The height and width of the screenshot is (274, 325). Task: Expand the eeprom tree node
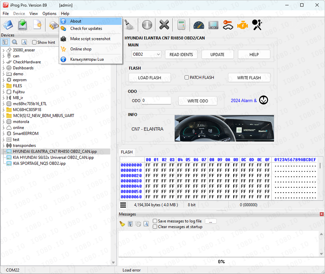click(4, 80)
